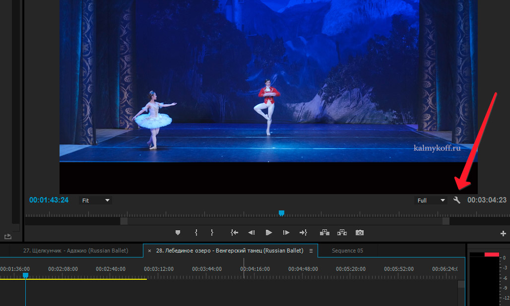The image size is (510, 306).
Task: Step forward one frame
Action: point(286,233)
